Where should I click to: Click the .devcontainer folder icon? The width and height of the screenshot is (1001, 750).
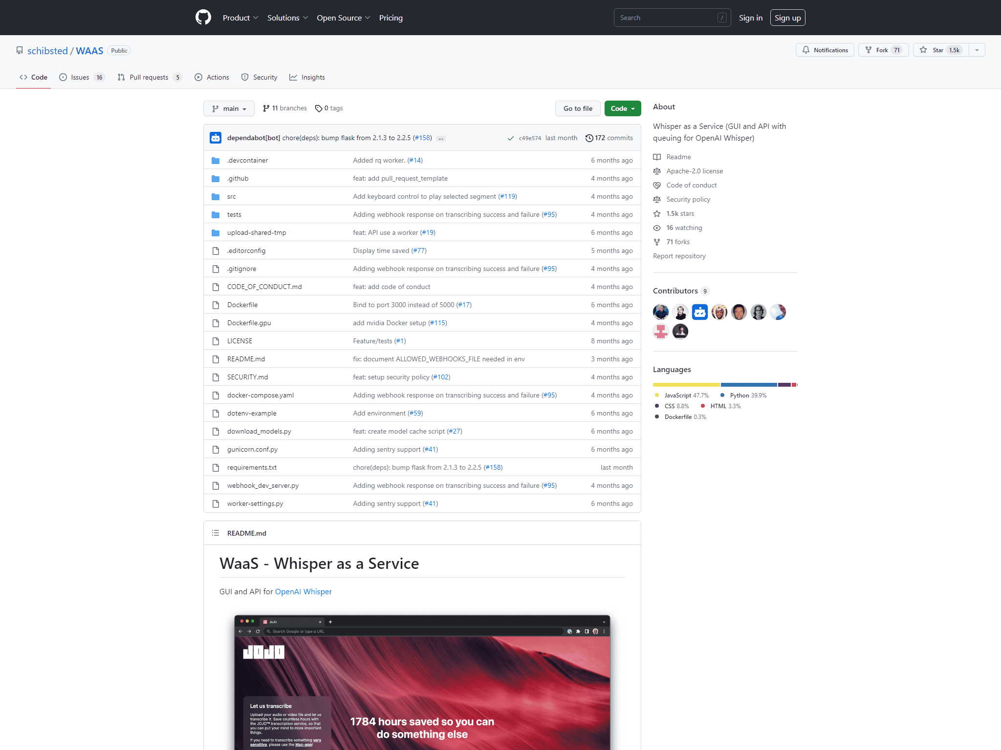coord(216,160)
